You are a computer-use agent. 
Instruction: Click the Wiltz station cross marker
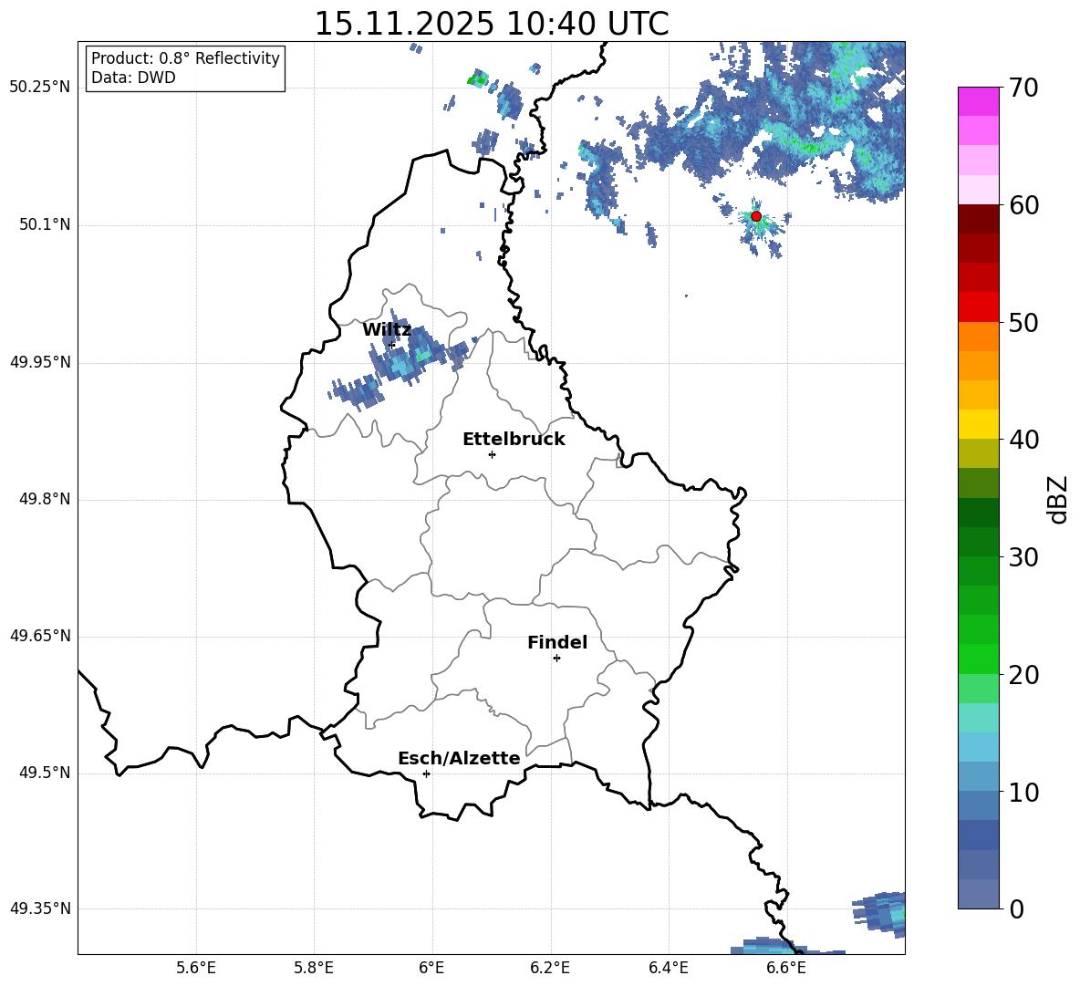click(392, 345)
